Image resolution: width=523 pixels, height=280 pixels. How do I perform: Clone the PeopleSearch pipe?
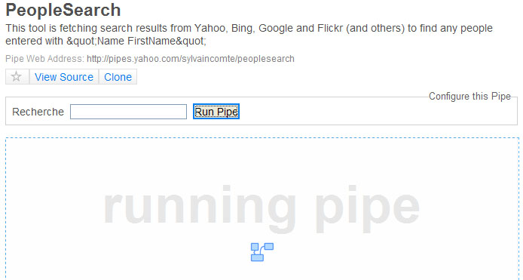click(118, 77)
